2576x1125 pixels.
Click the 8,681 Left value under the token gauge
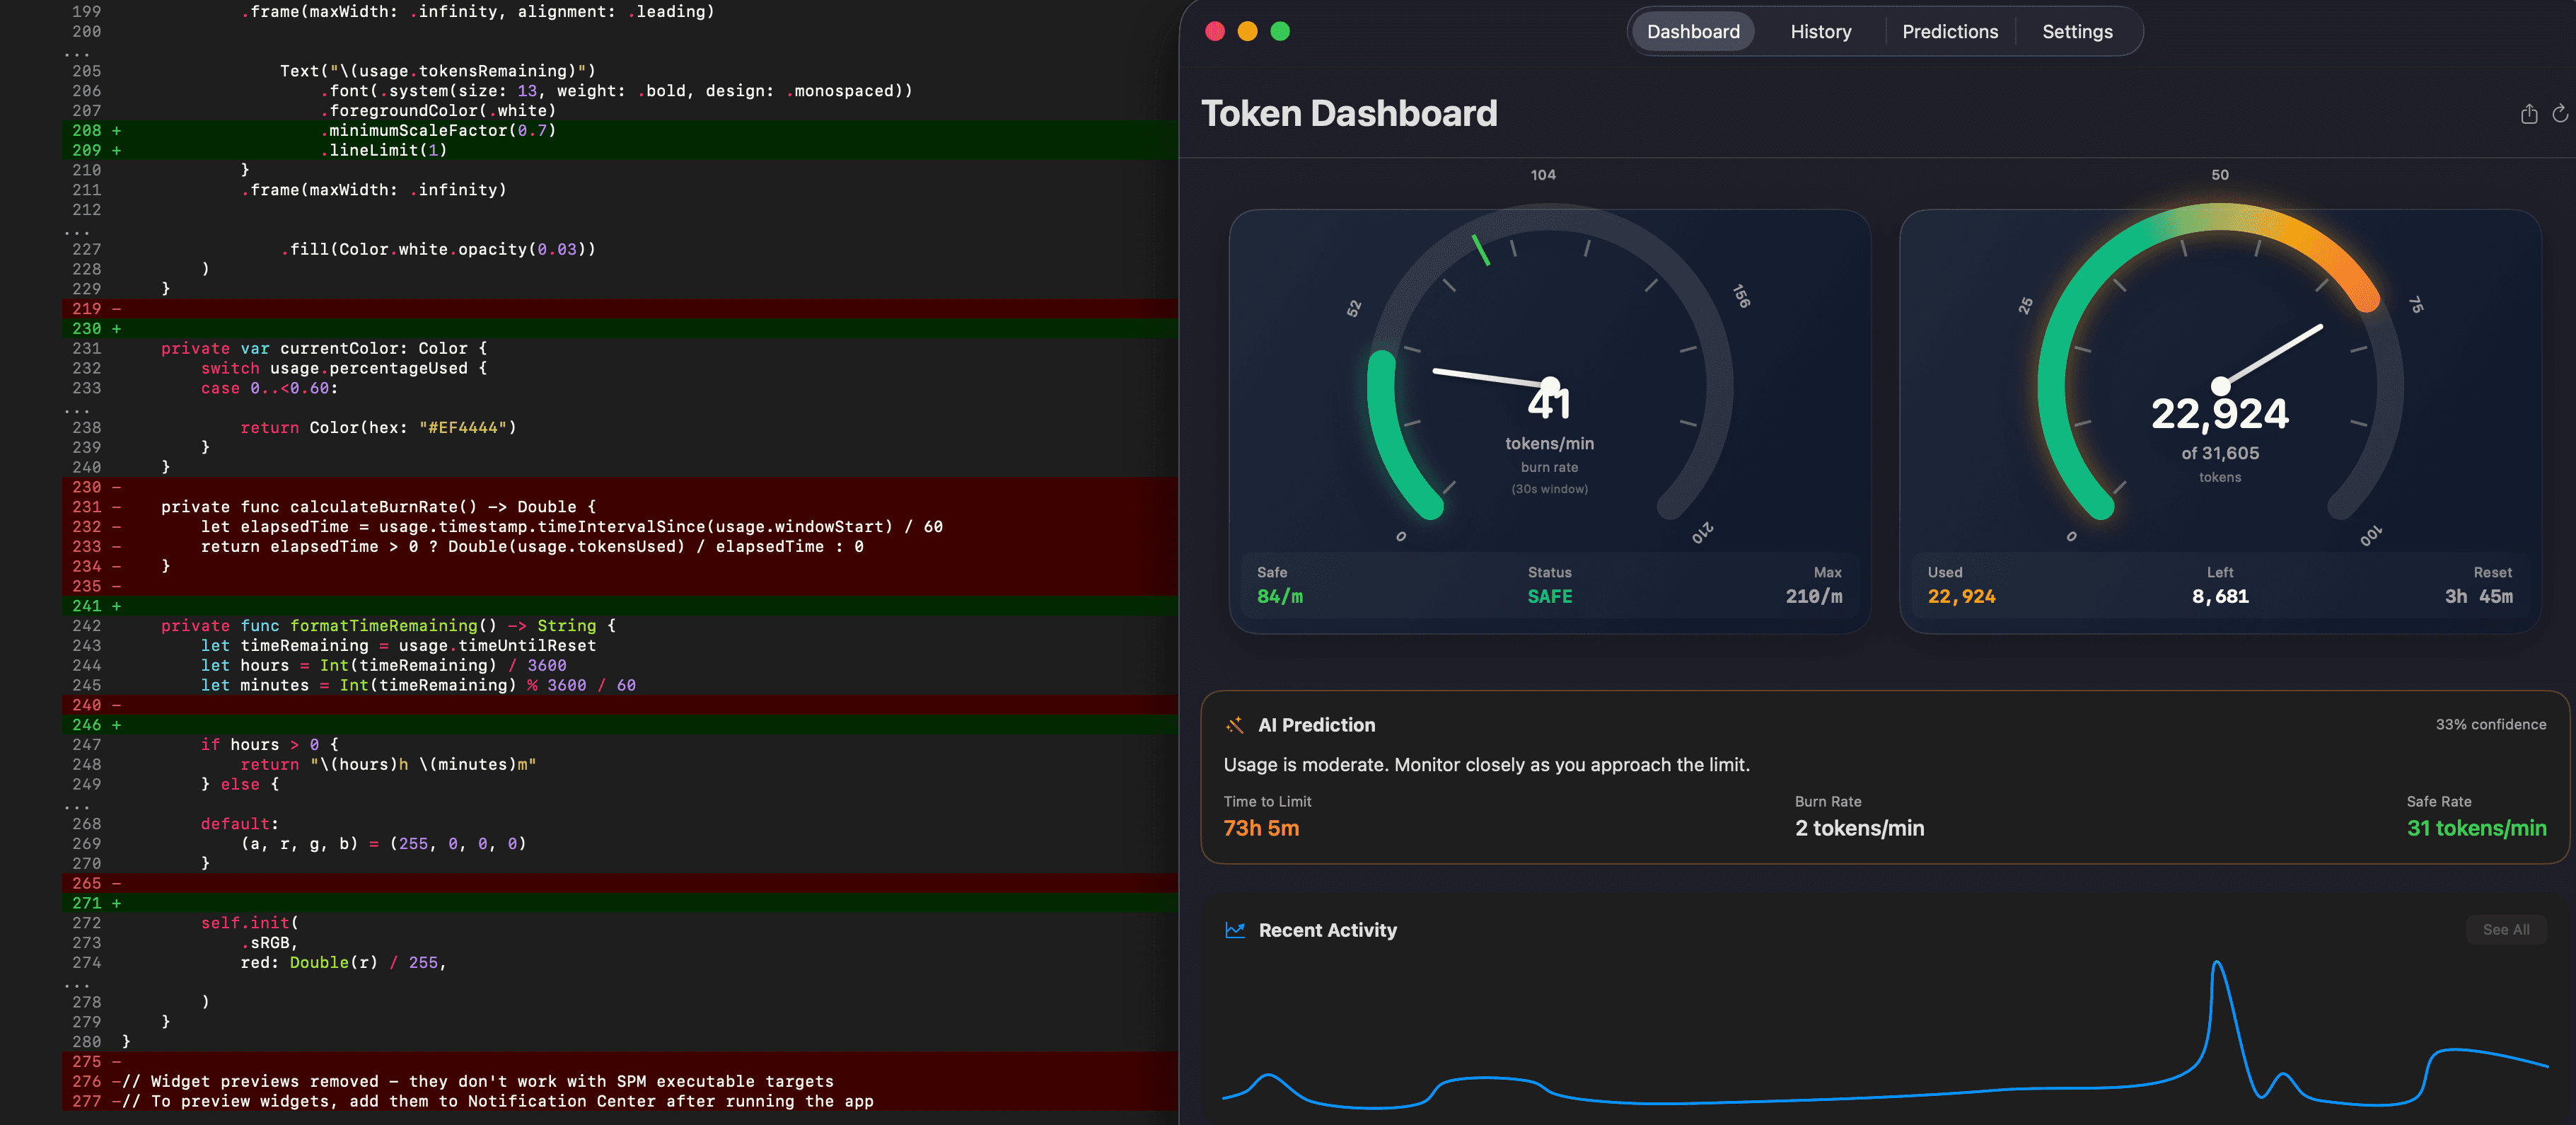click(2220, 596)
